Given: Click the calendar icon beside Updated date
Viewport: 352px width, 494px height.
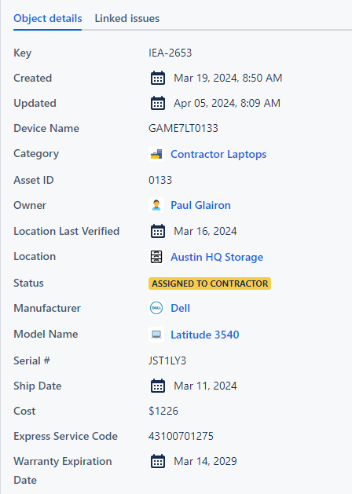Looking at the screenshot, I should (158, 103).
